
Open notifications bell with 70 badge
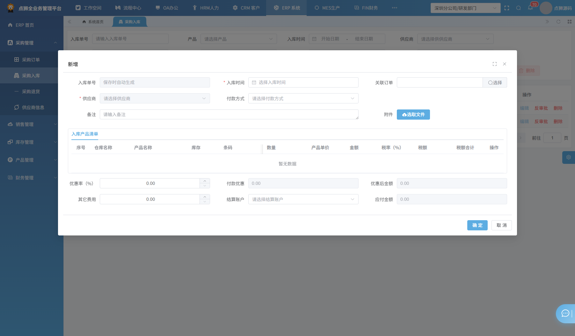pos(530,8)
